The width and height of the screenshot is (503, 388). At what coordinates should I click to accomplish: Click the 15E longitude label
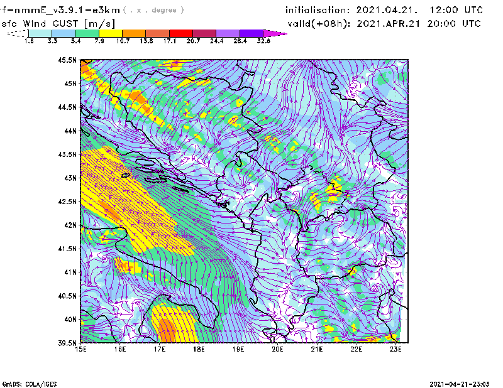[80, 349]
